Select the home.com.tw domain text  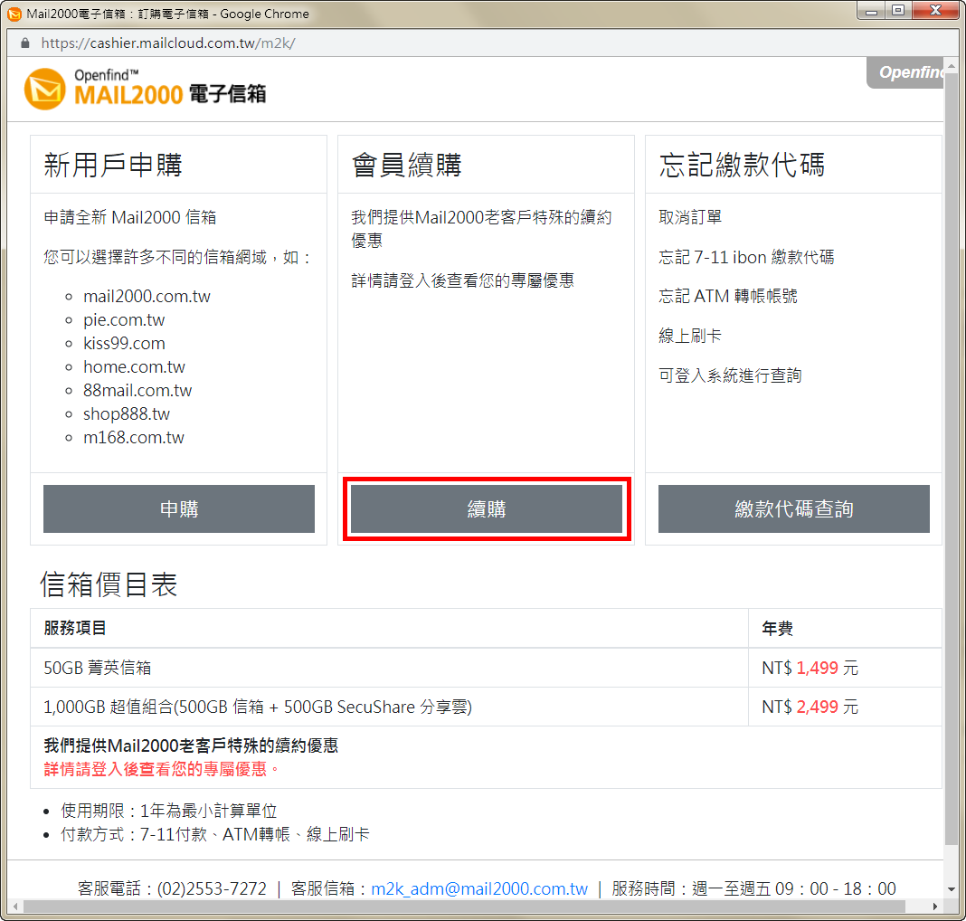134,366
